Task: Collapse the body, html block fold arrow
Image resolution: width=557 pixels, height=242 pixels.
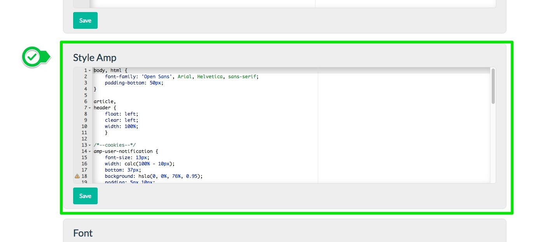Action: tap(90, 70)
